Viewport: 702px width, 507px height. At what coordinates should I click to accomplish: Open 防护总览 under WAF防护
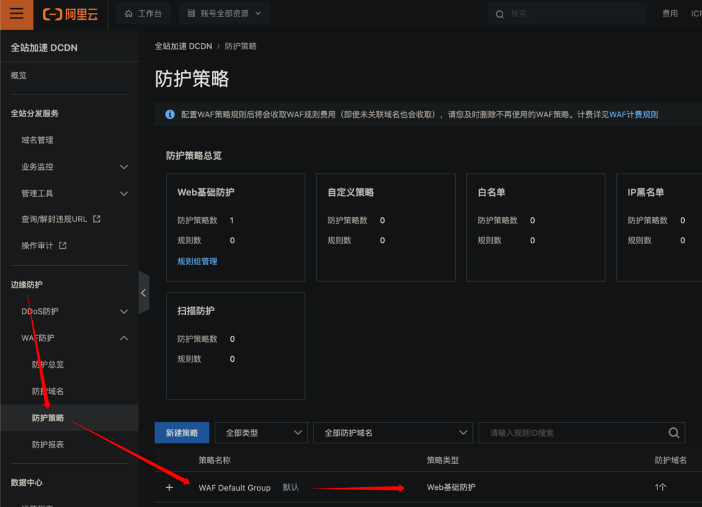48,364
